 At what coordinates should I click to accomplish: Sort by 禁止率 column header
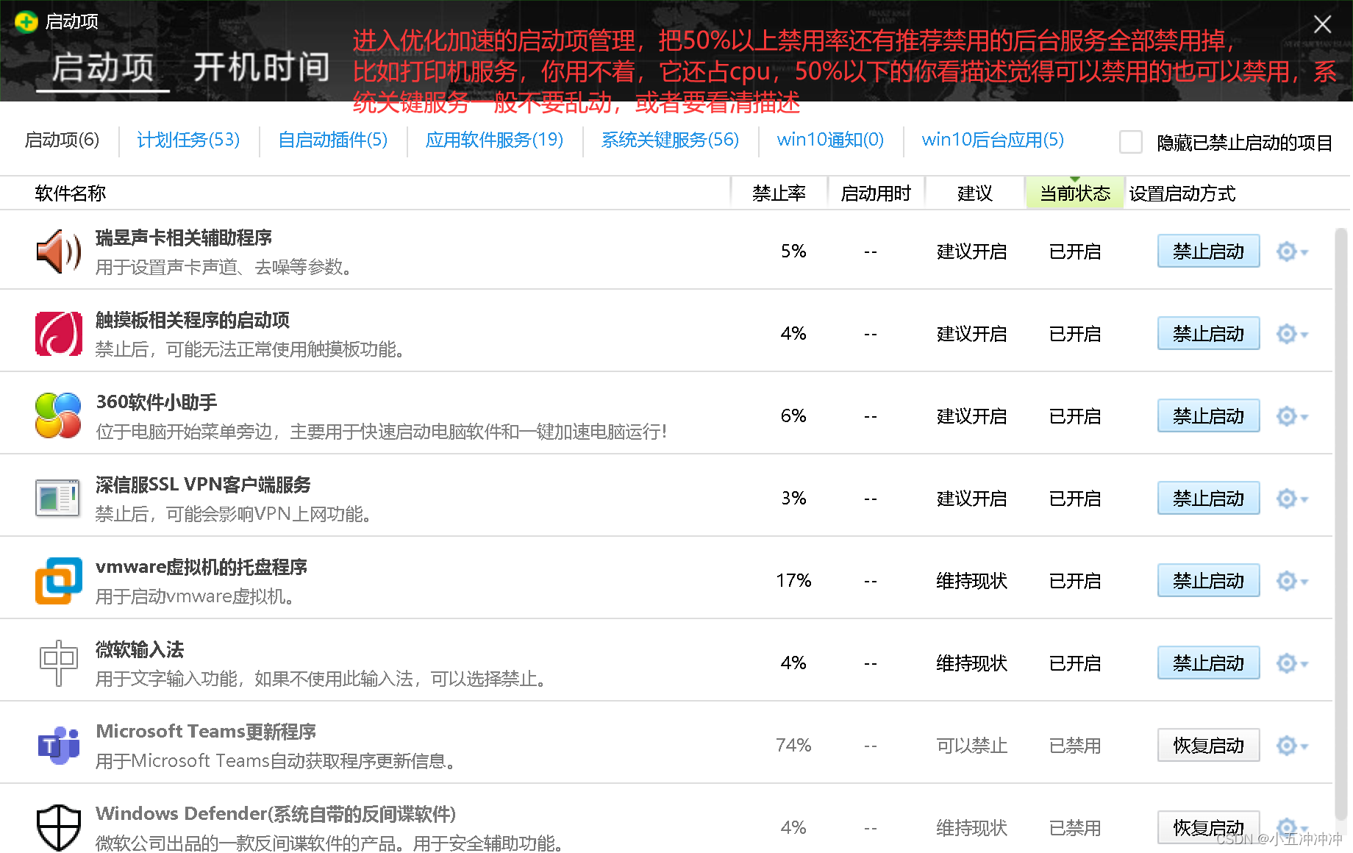tap(779, 193)
